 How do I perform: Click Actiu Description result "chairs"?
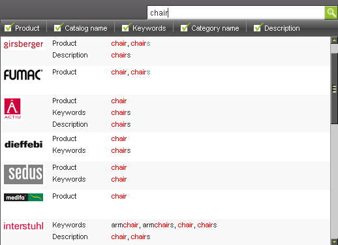coord(121,124)
